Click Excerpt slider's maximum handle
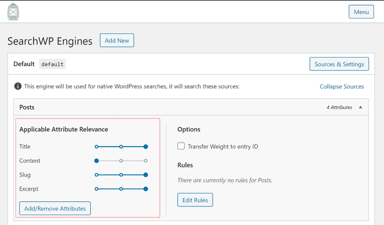384x225 pixels. pos(146,189)
